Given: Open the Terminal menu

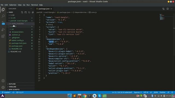Looking at the screenshot, I should pos(34,5).
